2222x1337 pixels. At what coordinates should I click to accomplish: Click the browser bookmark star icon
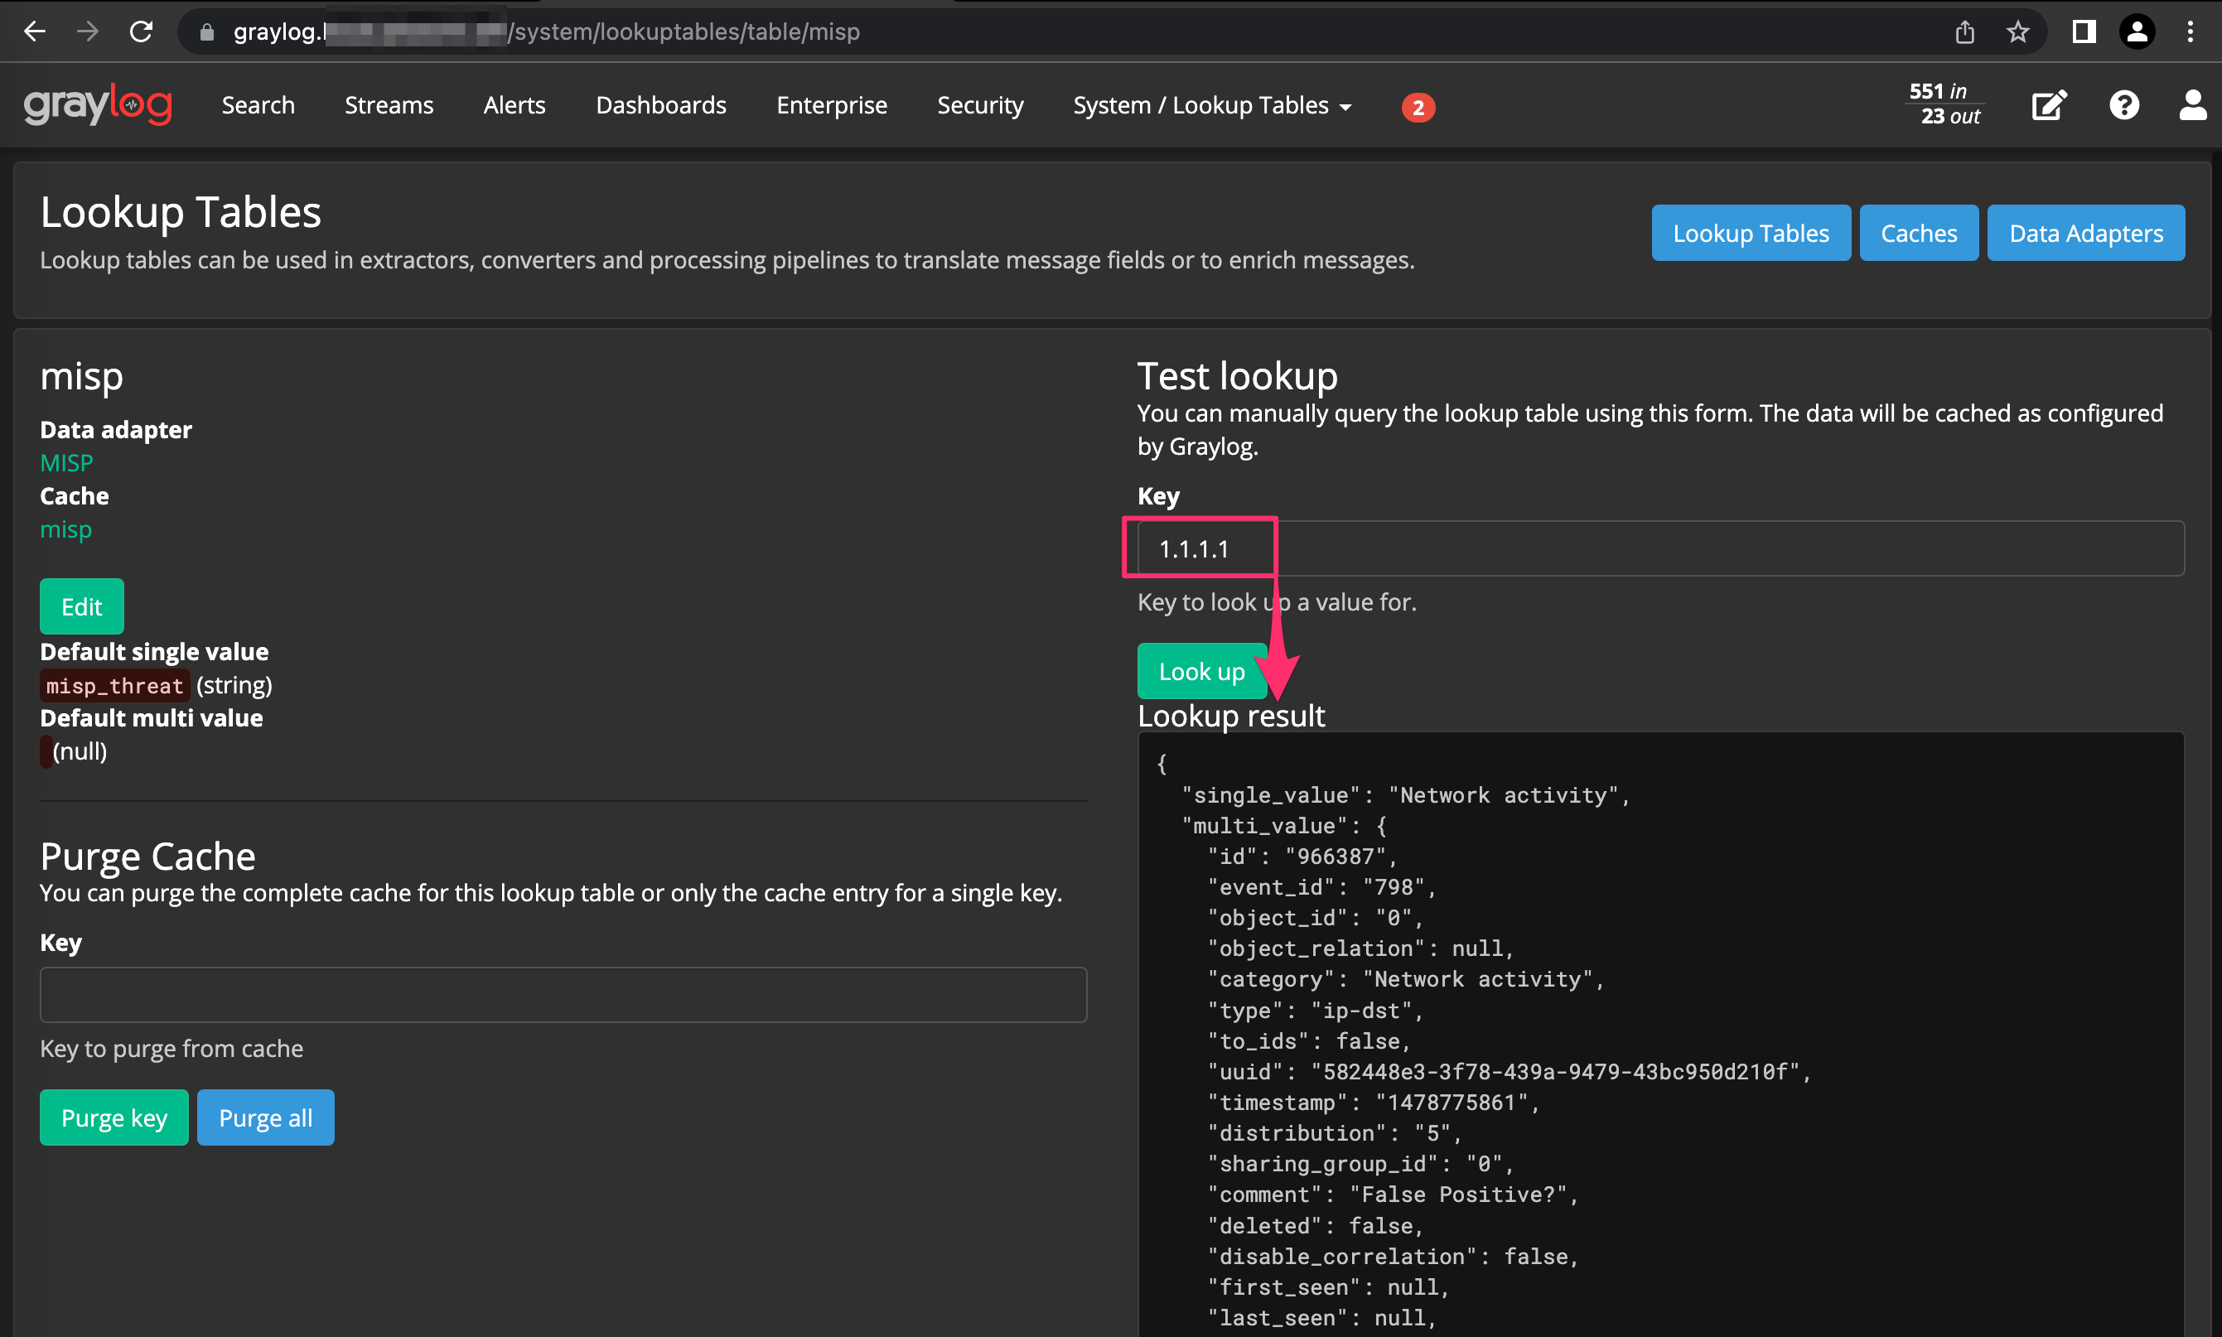(2018, 31)
